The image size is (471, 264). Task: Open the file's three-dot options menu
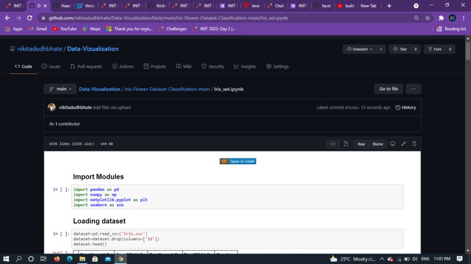tap(413, 89)
